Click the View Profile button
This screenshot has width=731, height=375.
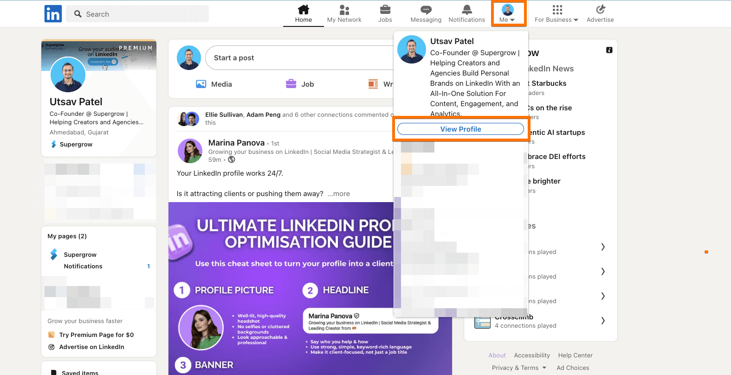pos(461,129)
